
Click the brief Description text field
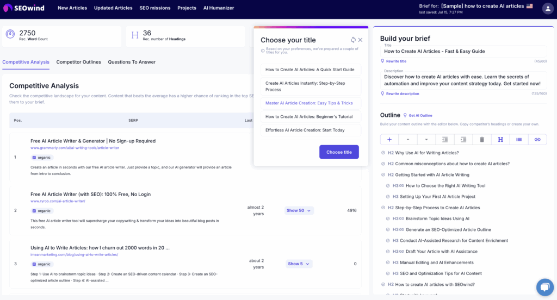point(463,80)
